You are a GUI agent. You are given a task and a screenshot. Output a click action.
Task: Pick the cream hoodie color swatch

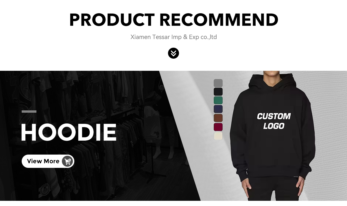point(218,136)
